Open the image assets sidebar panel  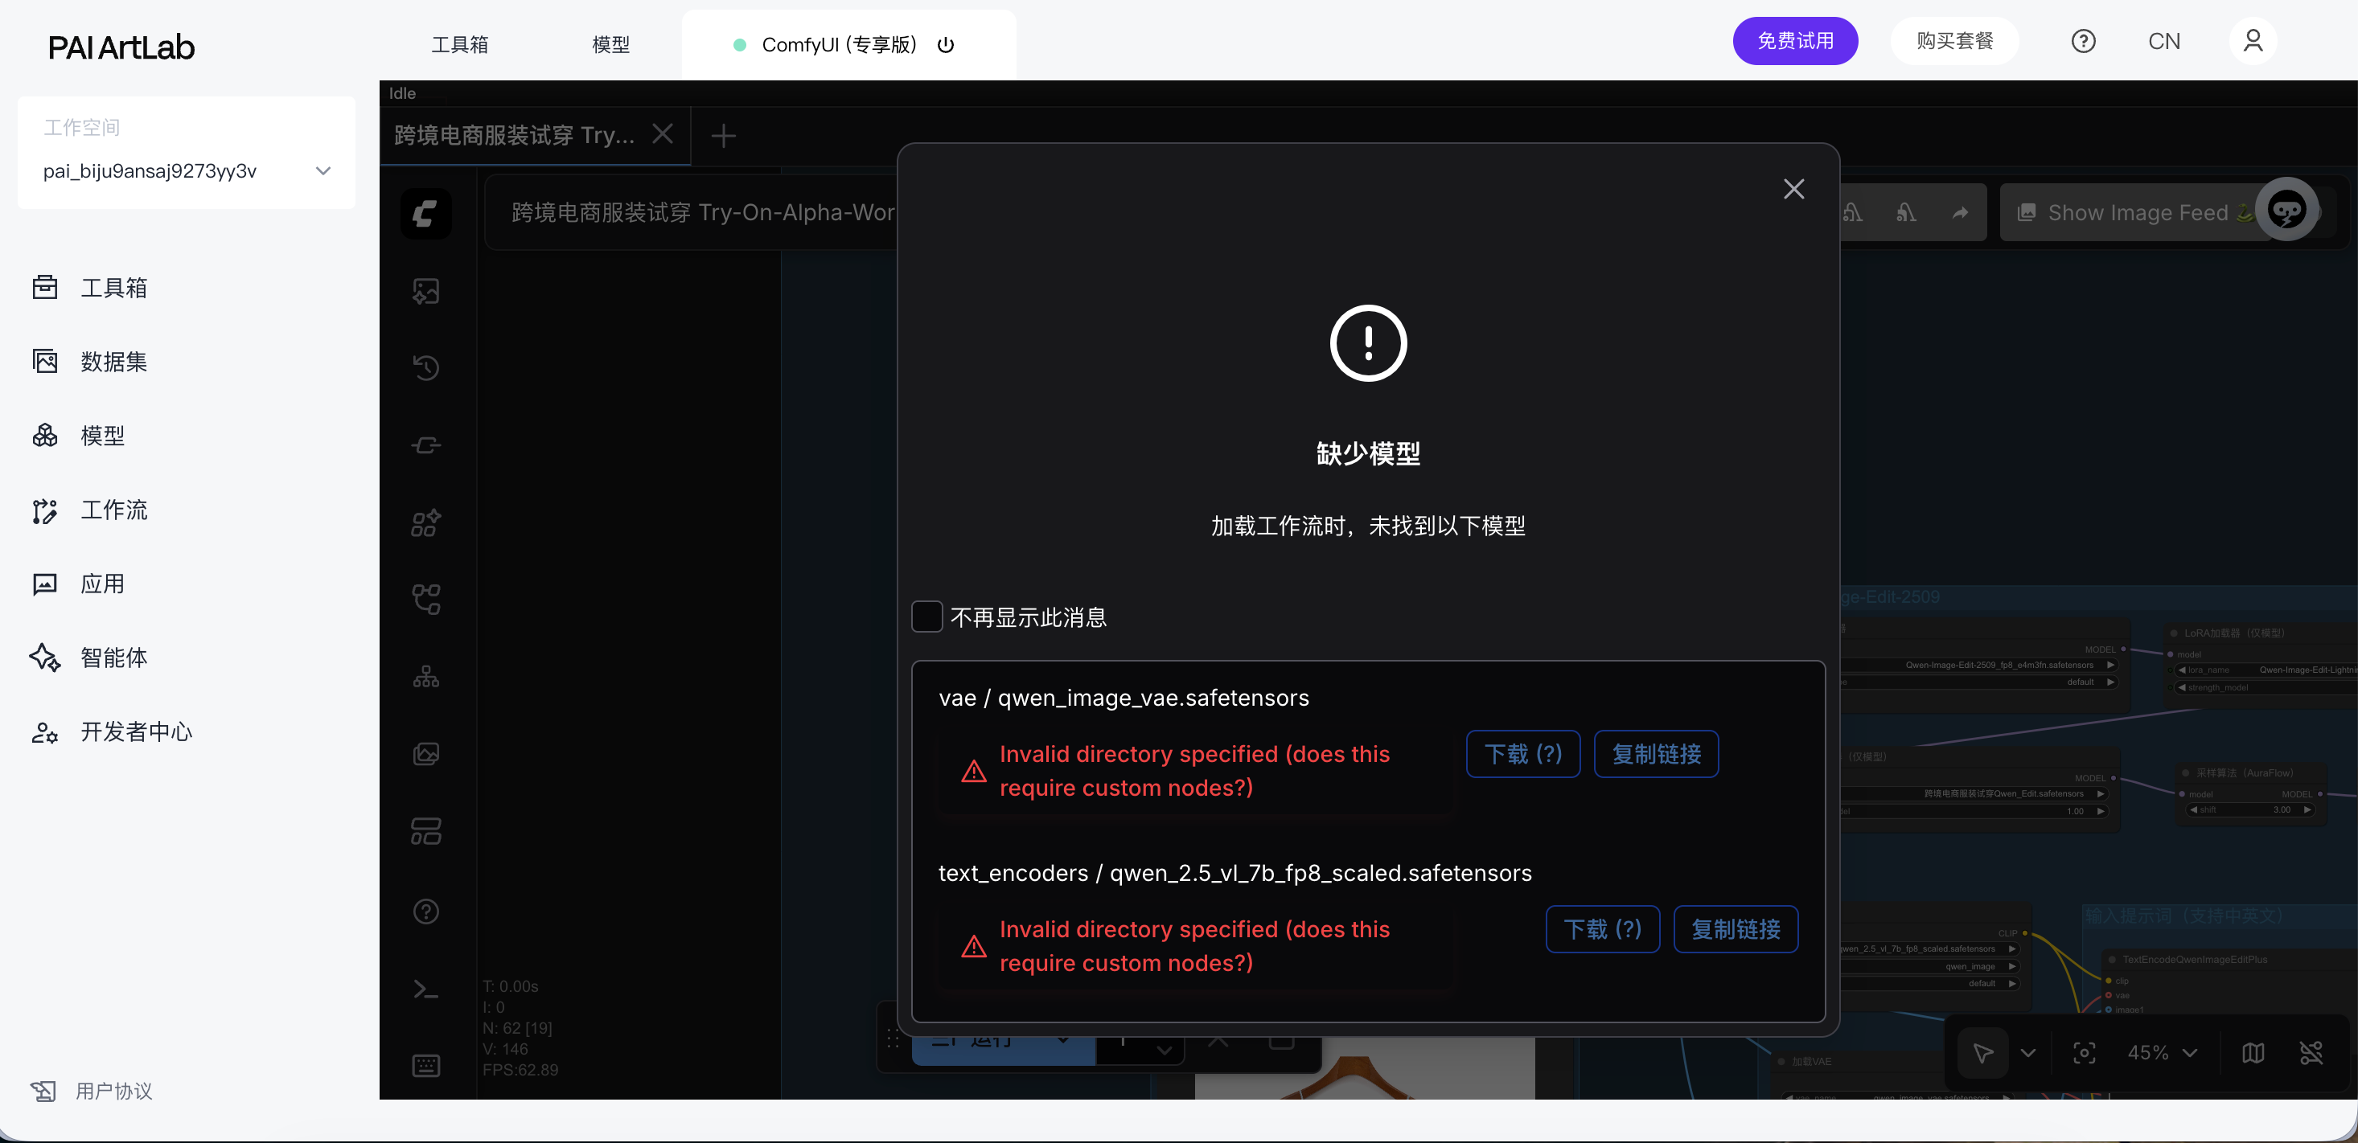tap(425, 291)
